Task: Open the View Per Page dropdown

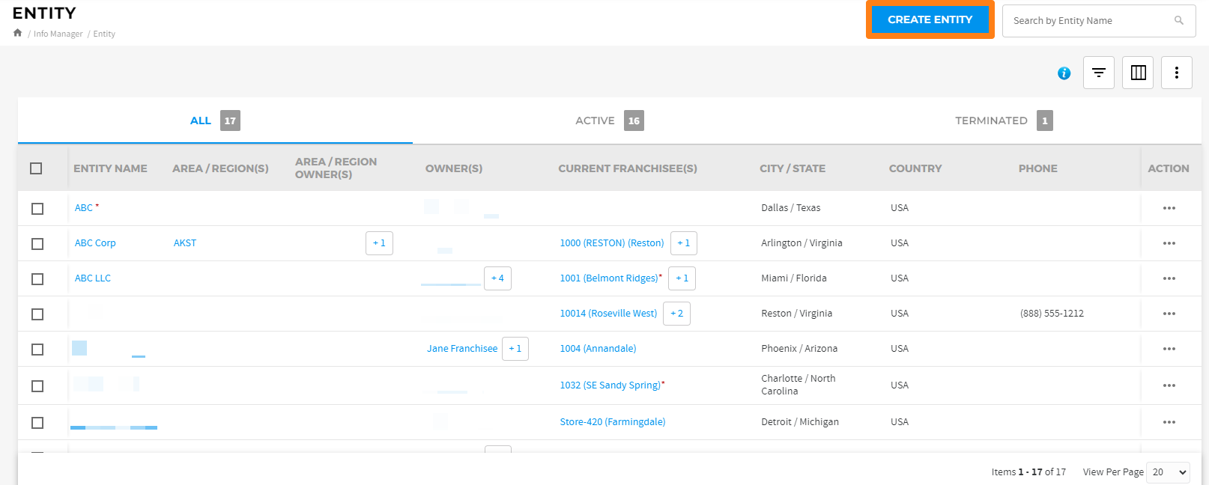Action: point(1169,472)
